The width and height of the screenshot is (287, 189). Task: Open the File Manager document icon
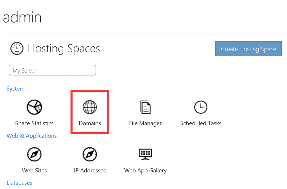(145, 107)
